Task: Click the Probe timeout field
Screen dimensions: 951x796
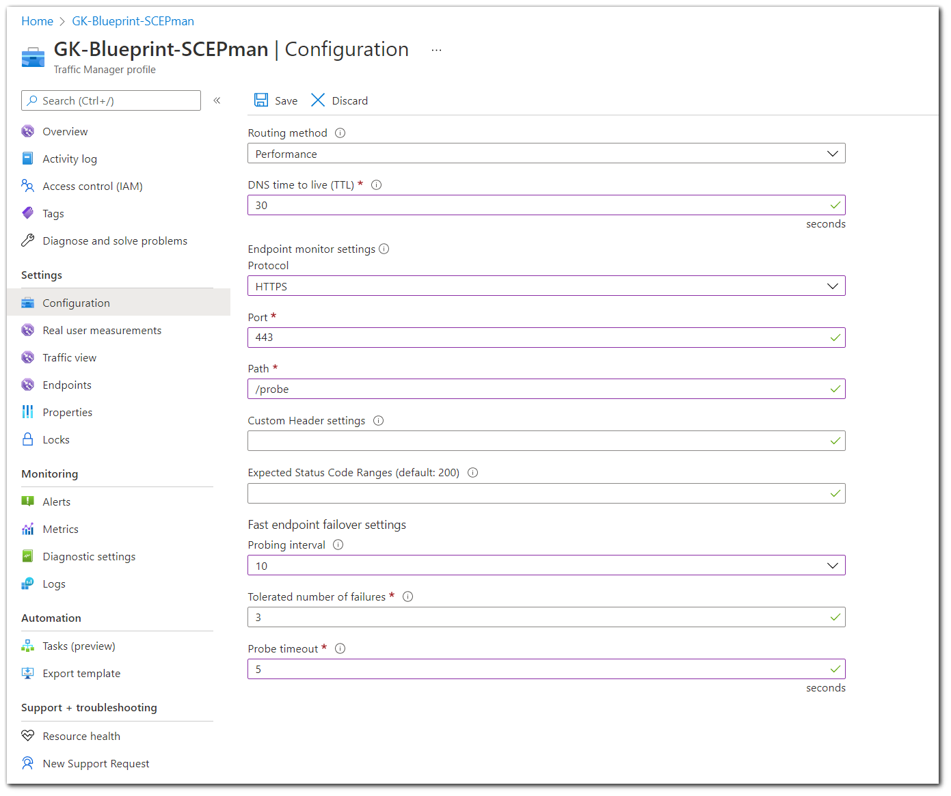Action: click(x=546, y=669)
